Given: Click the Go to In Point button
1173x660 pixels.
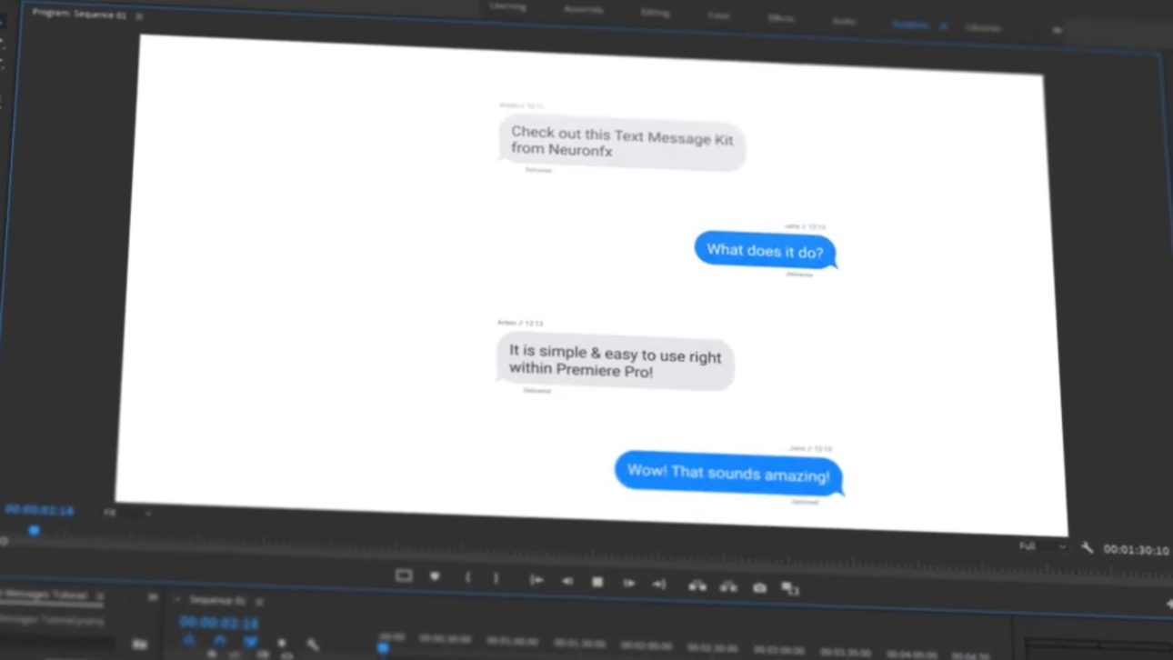Looking at the screenshot, I should pos(536,580).
